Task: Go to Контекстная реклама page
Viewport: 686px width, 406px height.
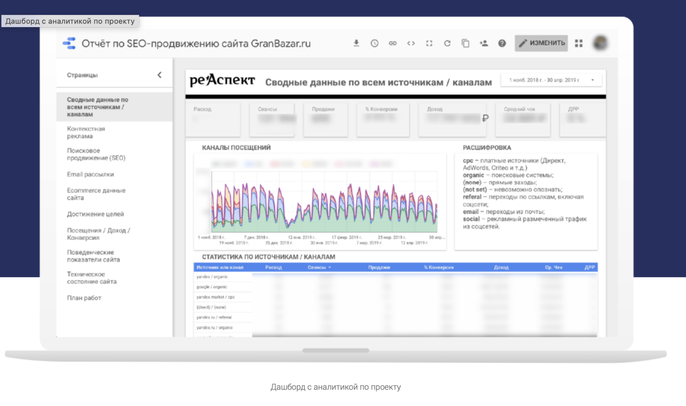Action: [86, 132]
